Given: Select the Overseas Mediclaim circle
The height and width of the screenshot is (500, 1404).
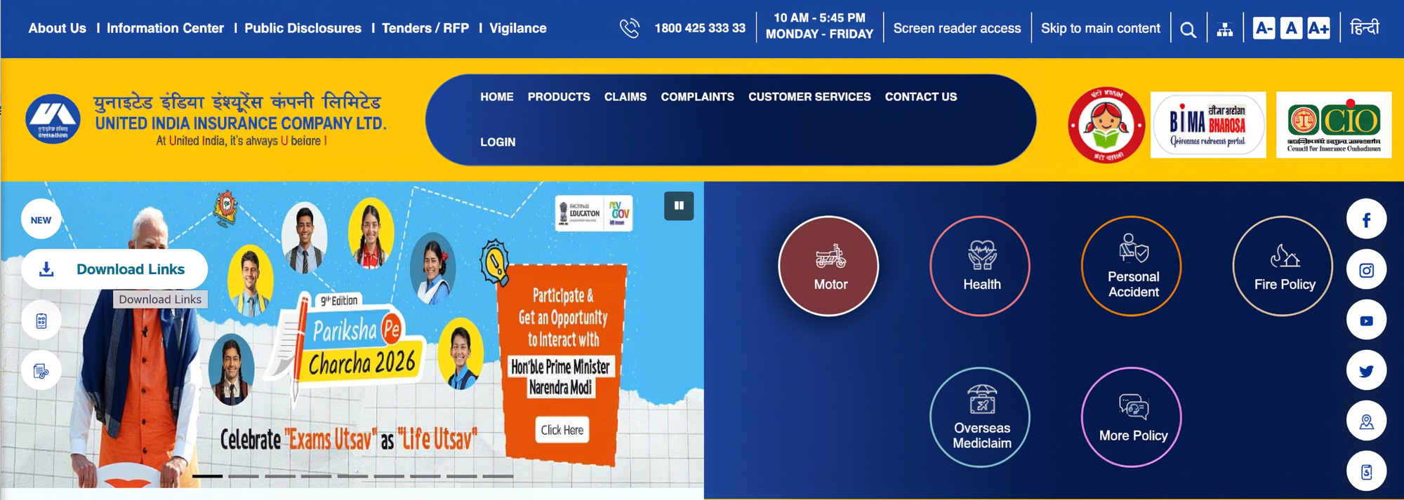Looking at the screenshot, I should click(980, 418).
